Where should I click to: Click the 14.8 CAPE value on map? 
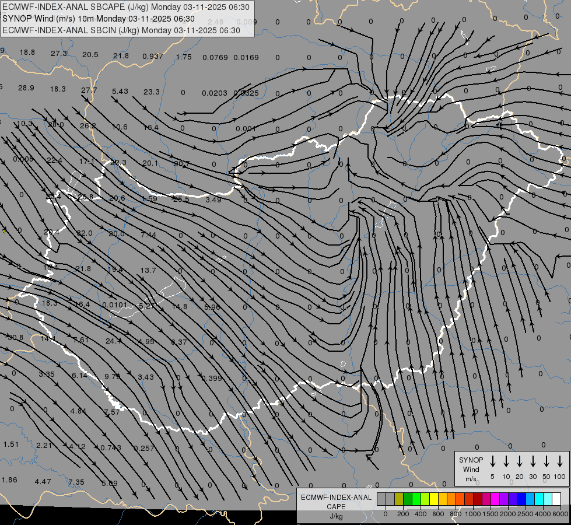180,307
